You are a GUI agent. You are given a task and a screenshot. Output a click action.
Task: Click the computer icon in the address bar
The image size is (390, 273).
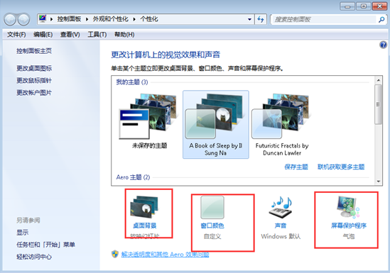(x=43, y=19)
